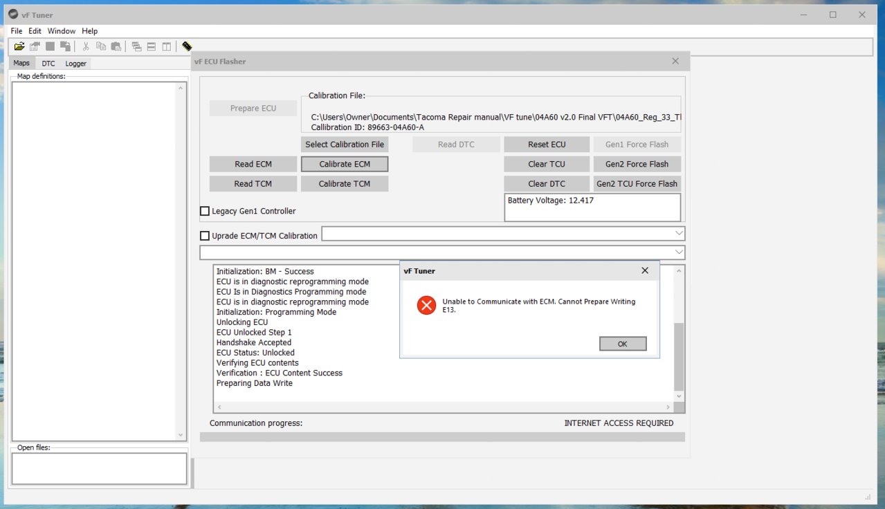Switch to the Logger tab

[76, 64]
